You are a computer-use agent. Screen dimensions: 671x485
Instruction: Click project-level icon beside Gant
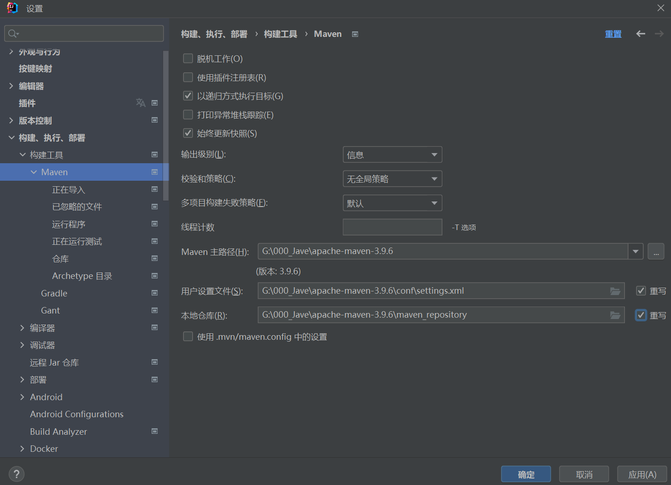point(155,310)
